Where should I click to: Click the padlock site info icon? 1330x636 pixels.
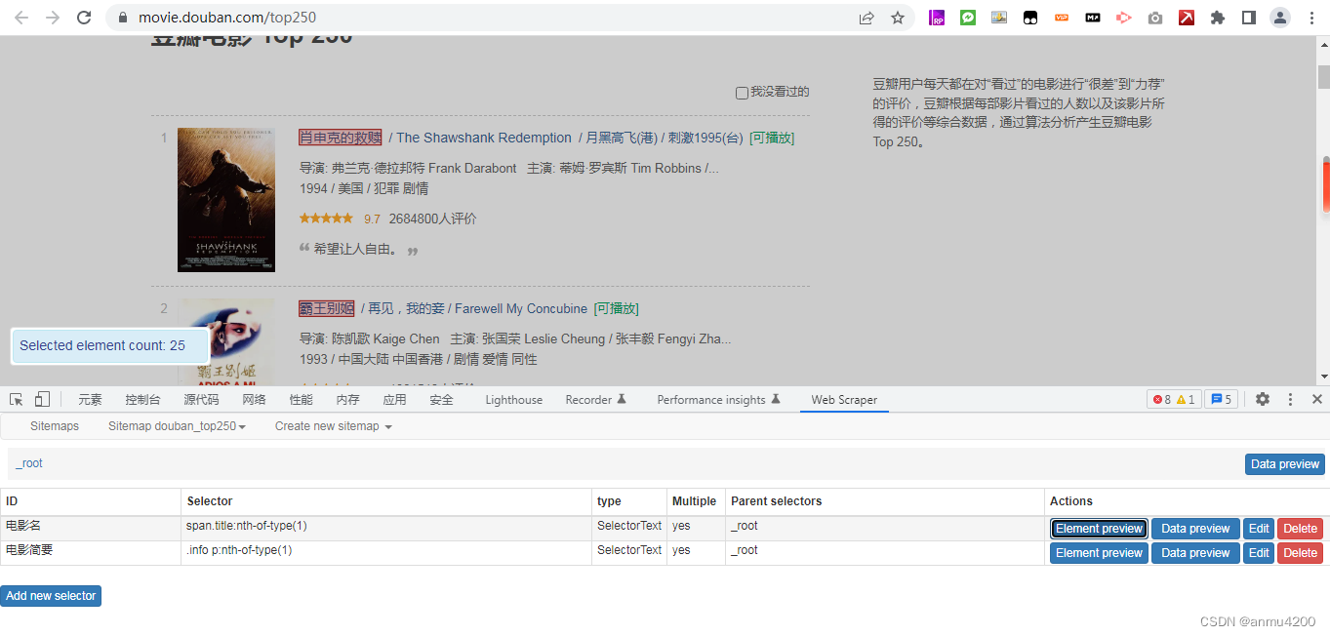[122, 18]
